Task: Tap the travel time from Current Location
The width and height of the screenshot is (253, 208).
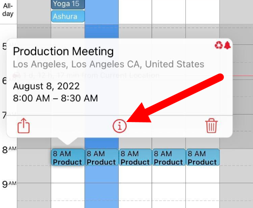Action: point(86,75)
